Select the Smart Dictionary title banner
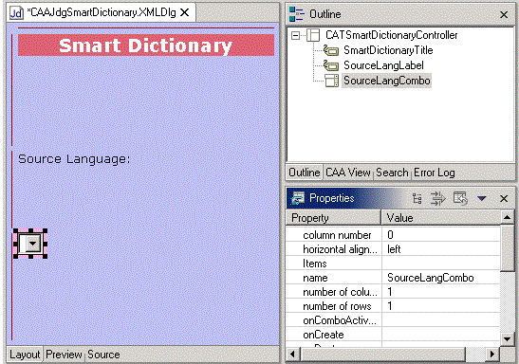519x364 pixels. (146, 45)
